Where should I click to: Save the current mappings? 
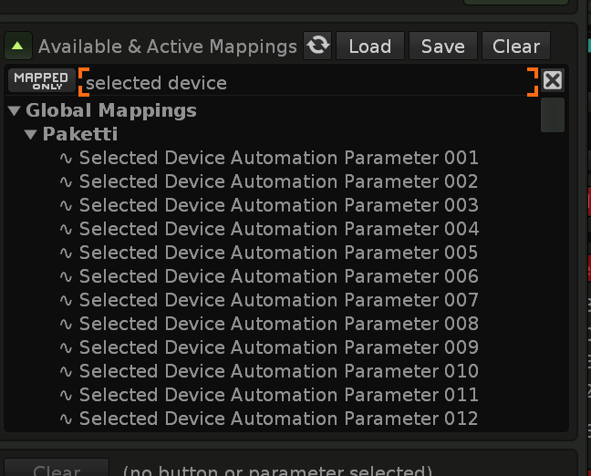pos(442,46)
